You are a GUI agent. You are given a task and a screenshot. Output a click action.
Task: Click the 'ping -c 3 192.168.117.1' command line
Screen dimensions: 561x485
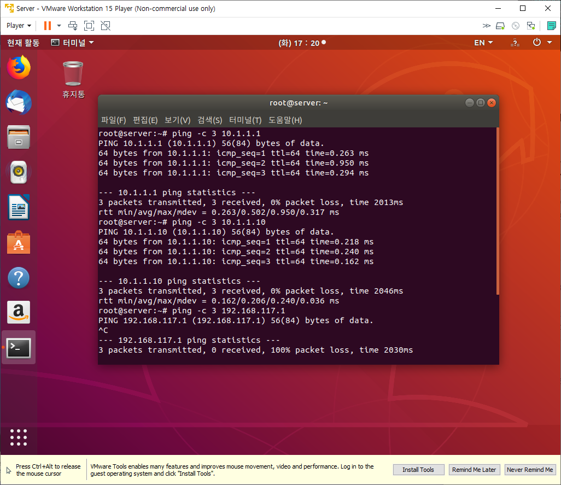tap(192, 311)
